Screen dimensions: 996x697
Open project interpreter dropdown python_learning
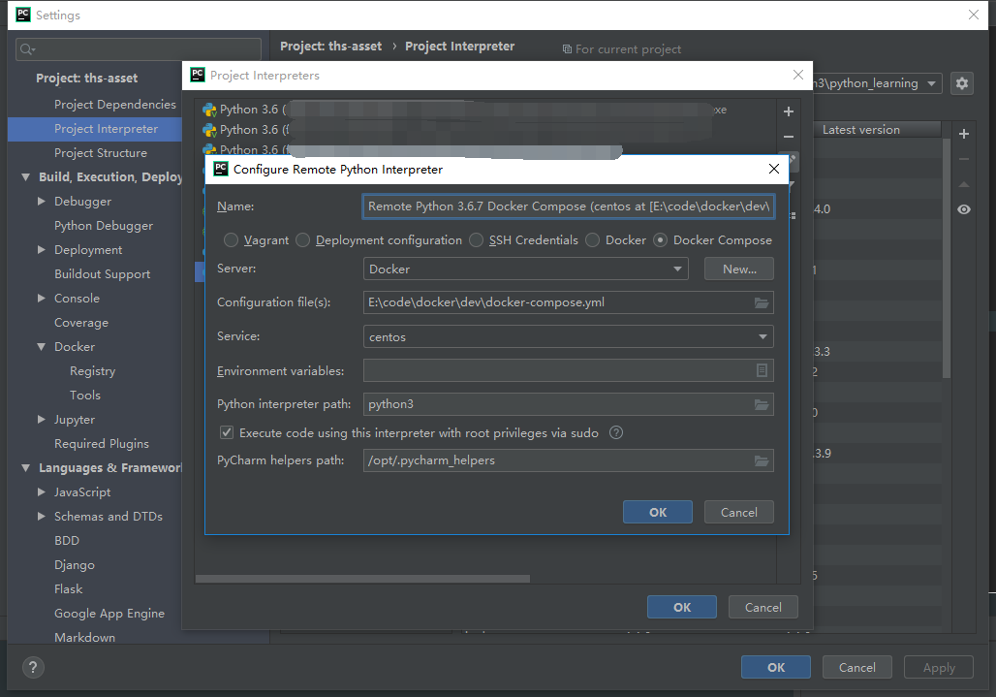point(877,83)
